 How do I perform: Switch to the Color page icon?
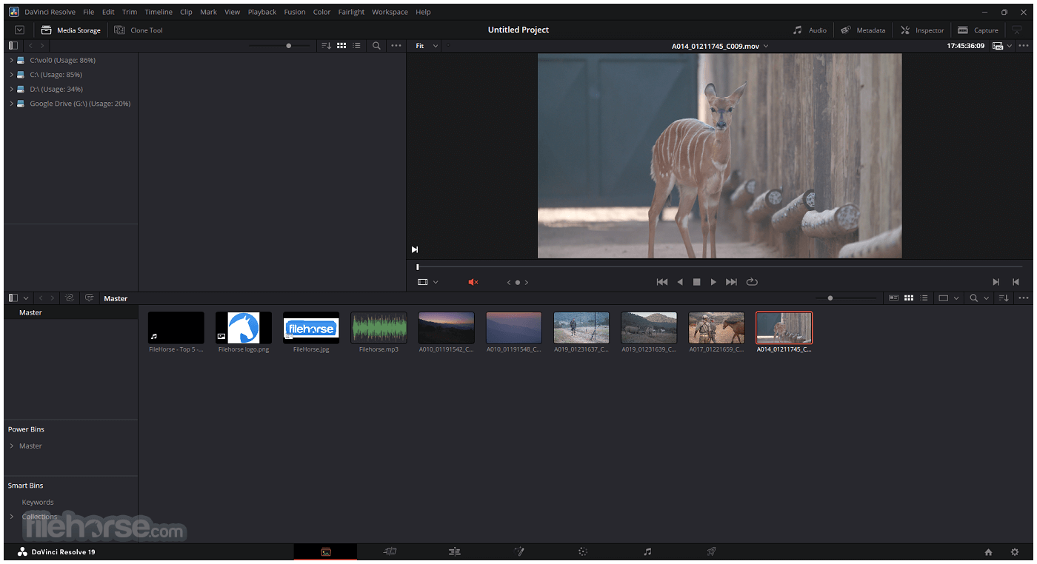tap(582, 551)
